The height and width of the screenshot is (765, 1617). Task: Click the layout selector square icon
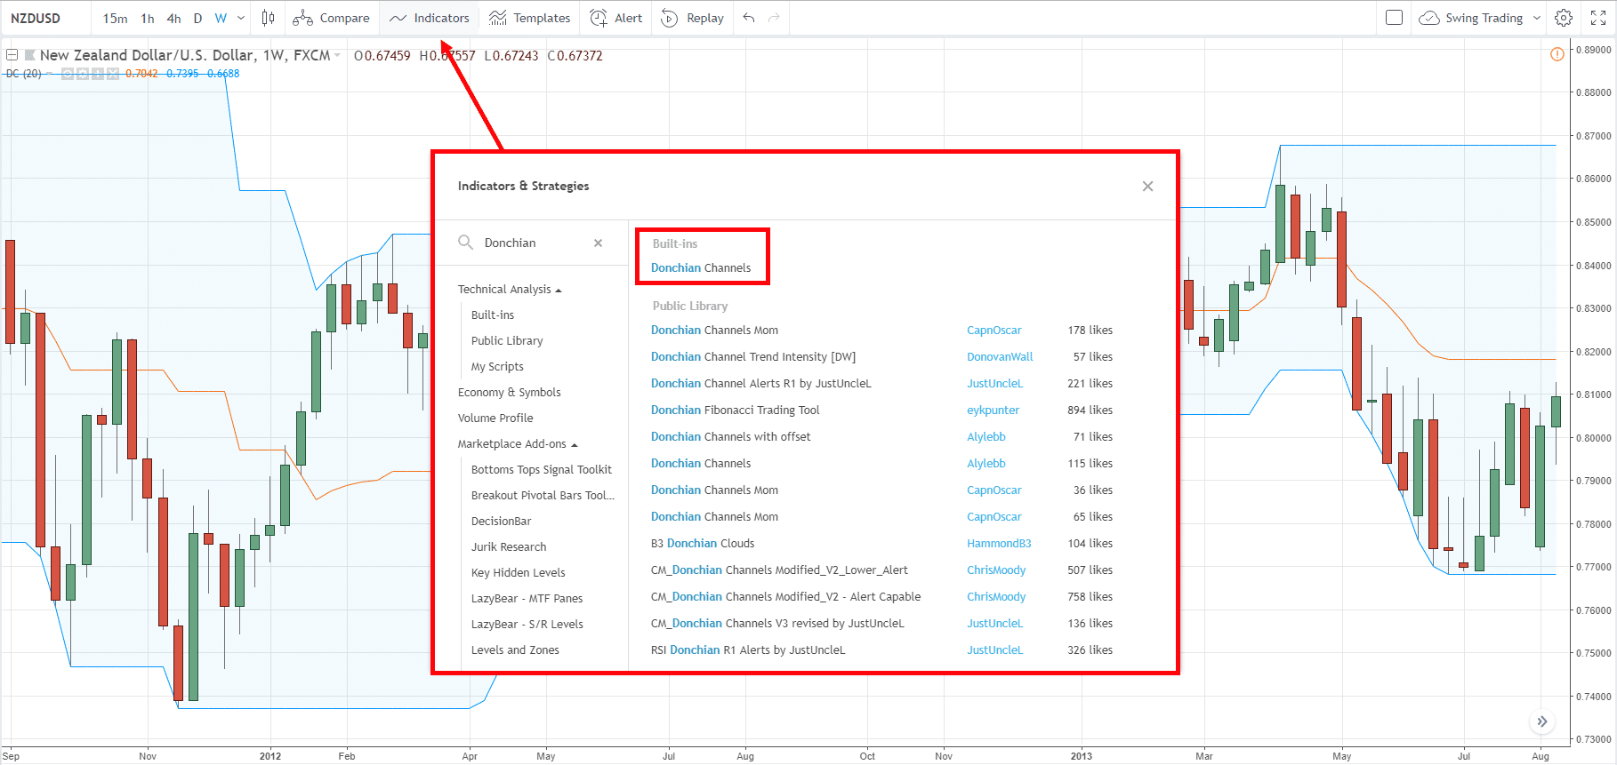coord(1395,18)
